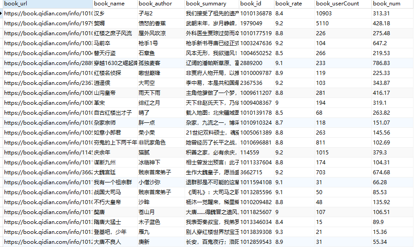Image resolution: width=418 pixels, height=247 pixels.
Task: Select the author cell 愤怒的香蕉
Action: (x=161, y=23)
